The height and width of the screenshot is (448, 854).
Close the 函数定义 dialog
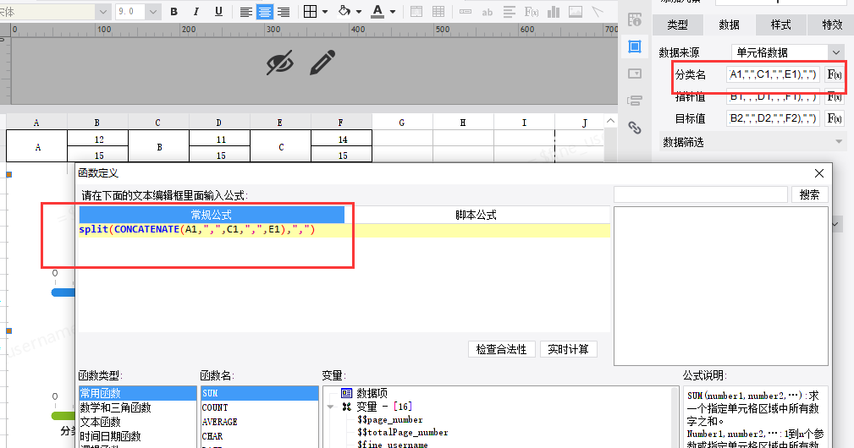tap(819, 173)
